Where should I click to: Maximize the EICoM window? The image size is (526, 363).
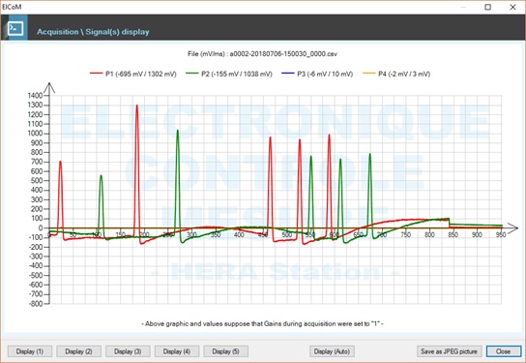tap(487, 7)
